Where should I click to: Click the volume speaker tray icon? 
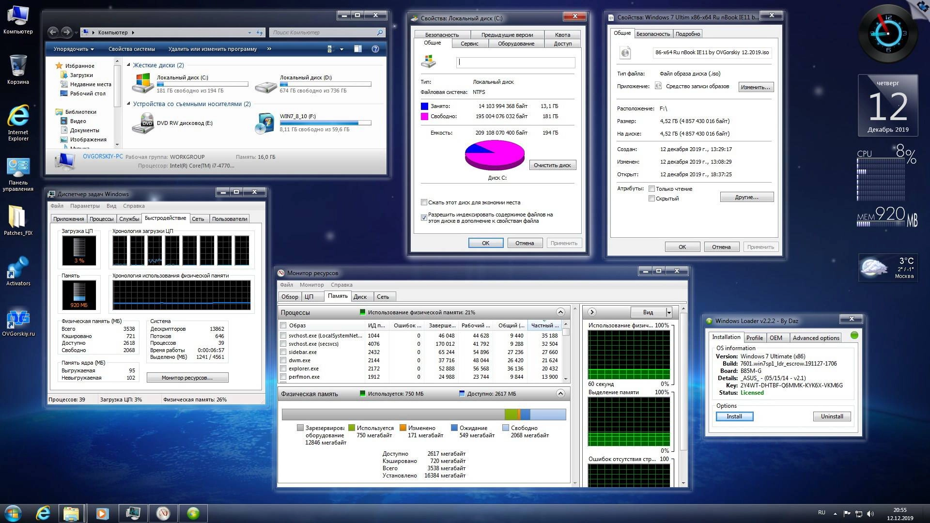point(870,514)
